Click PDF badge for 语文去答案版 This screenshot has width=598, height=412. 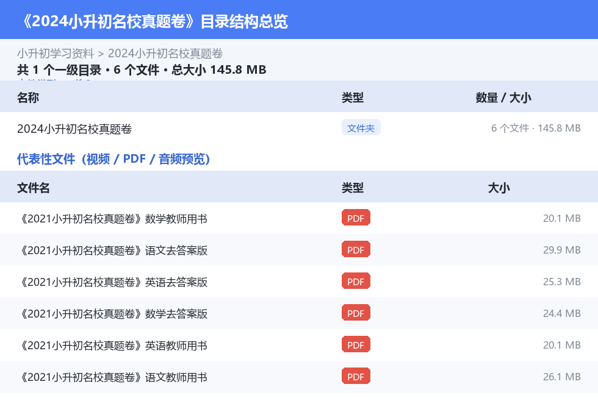click(x=356, y=249)
